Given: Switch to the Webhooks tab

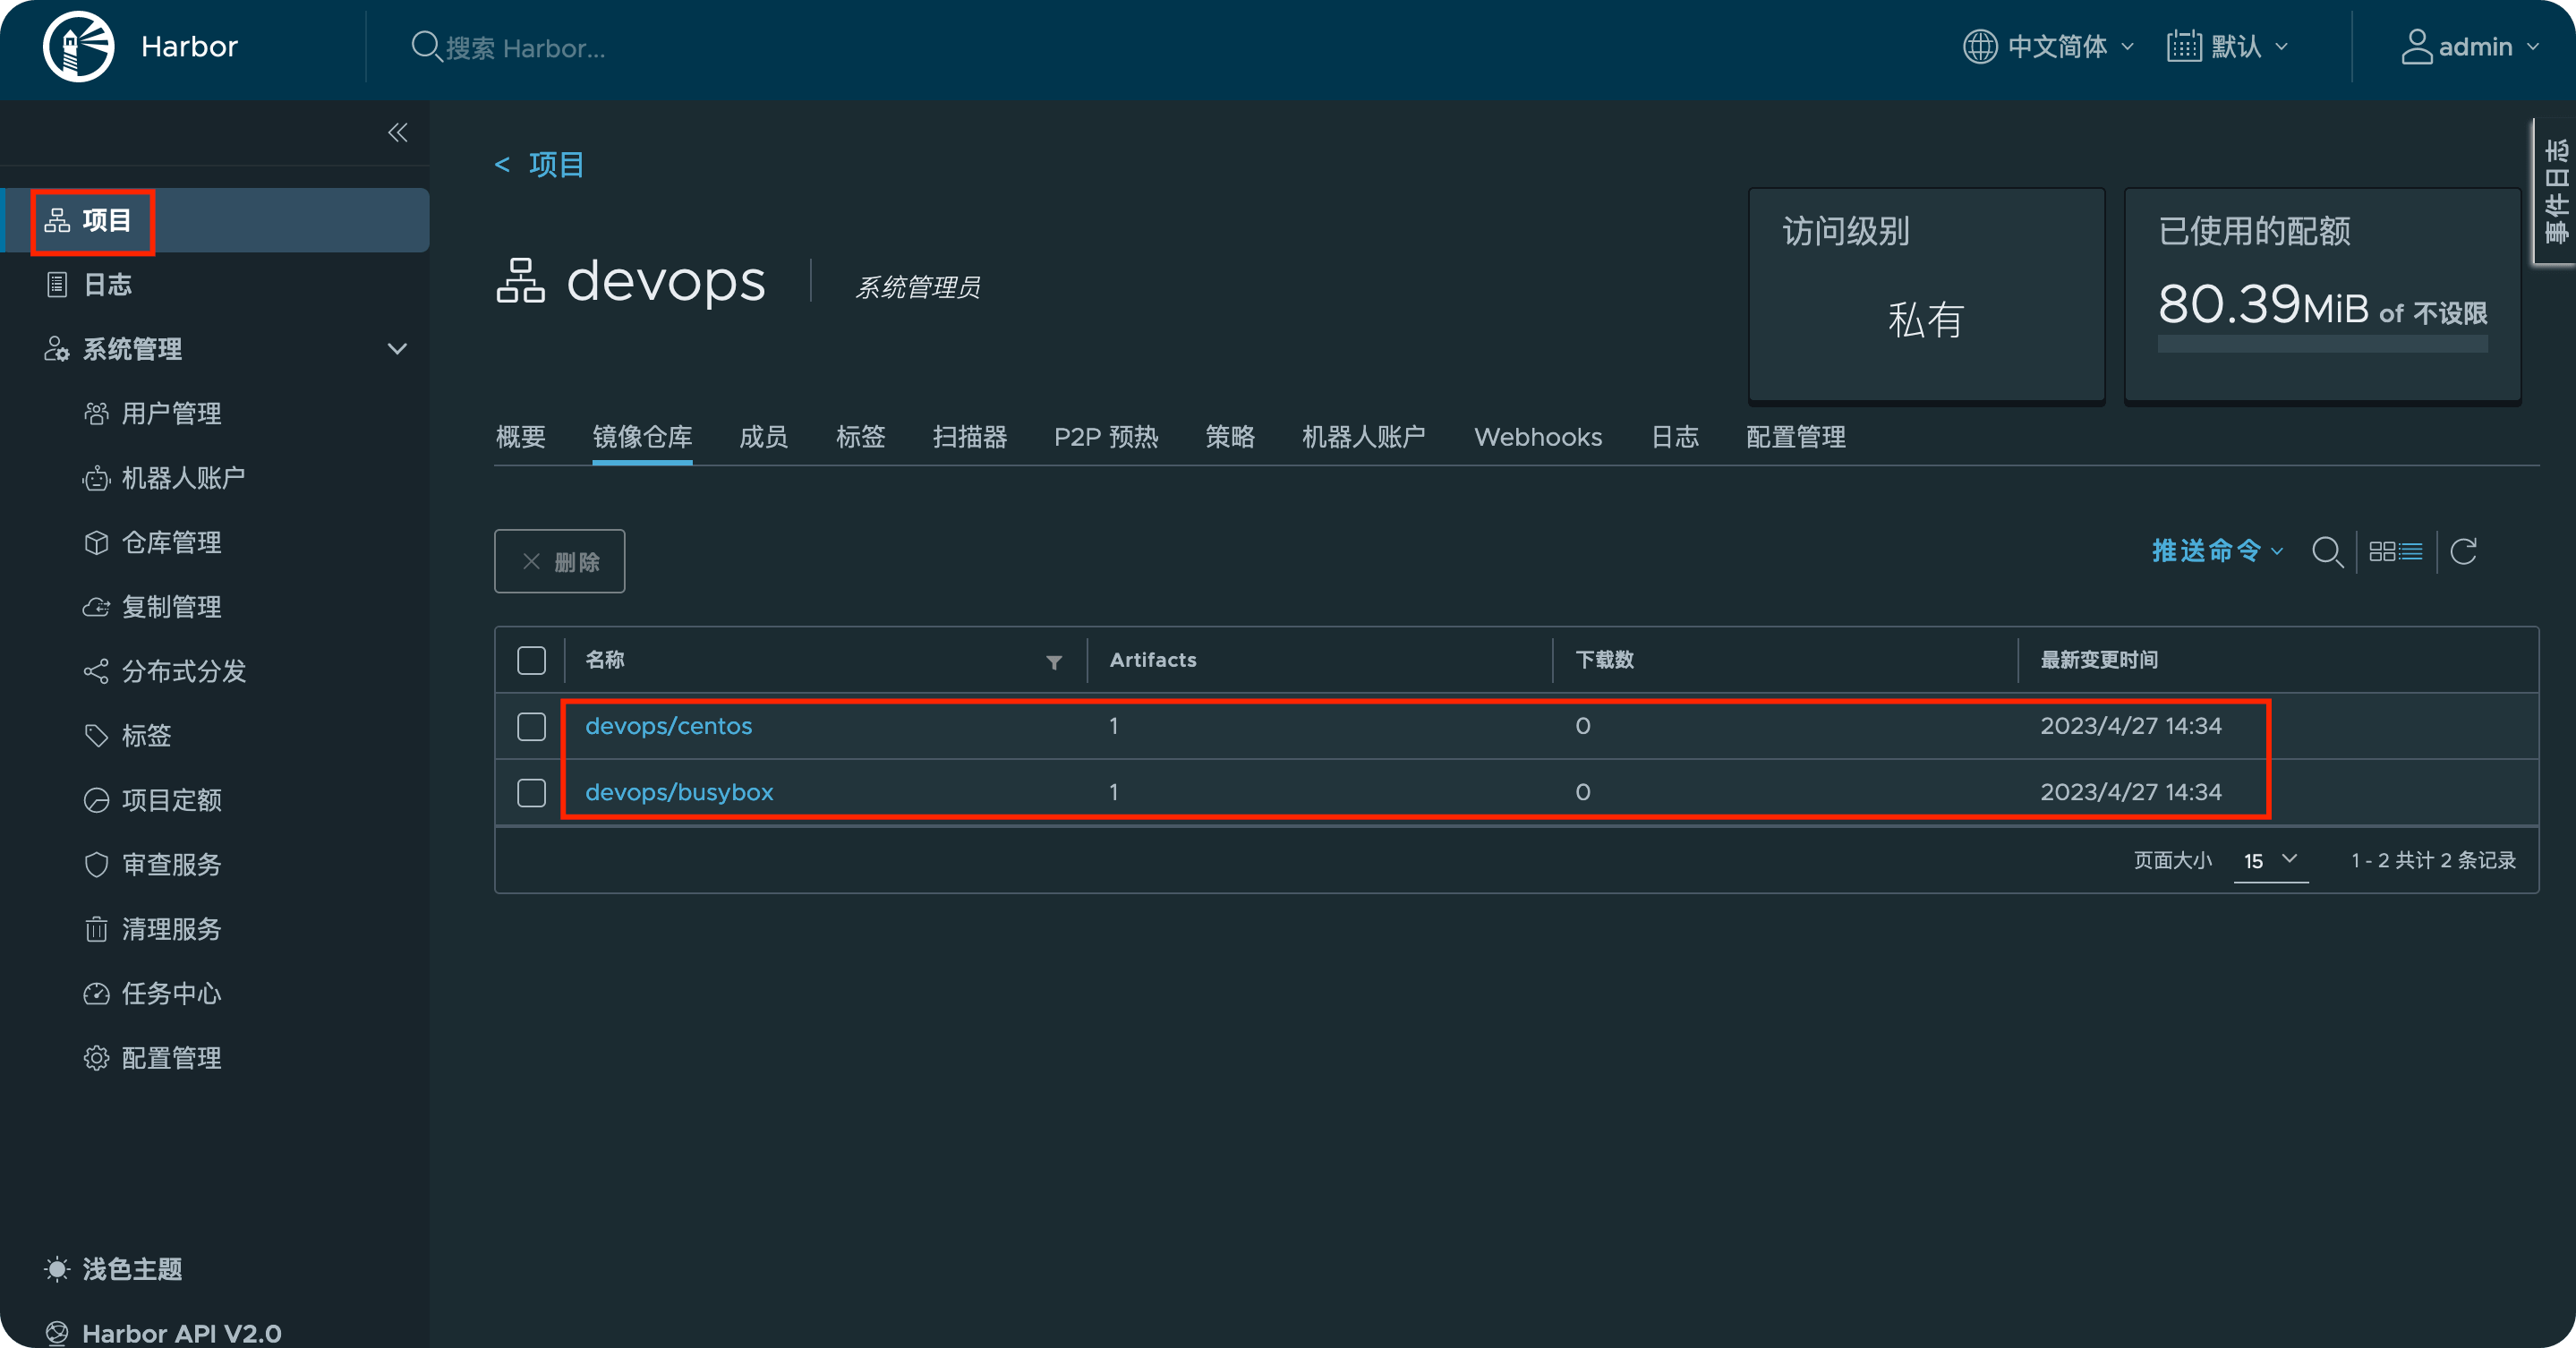Looking at the screenshot, I should (1537, 437).
